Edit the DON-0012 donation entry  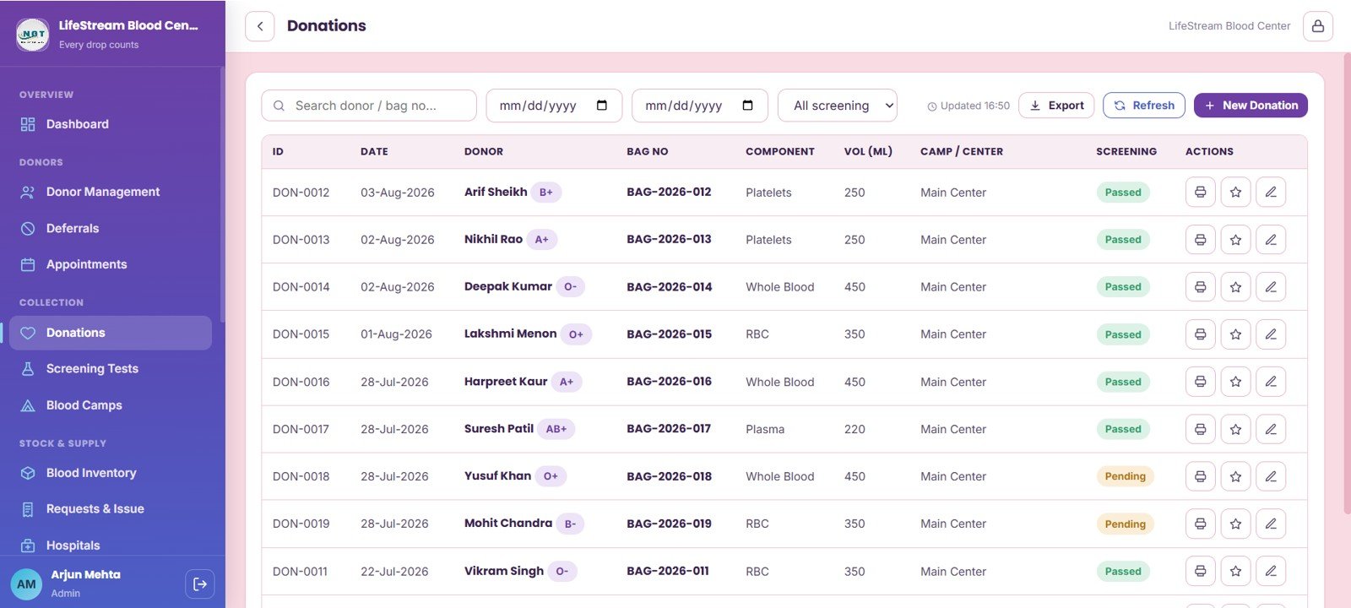click(1271, 193)
